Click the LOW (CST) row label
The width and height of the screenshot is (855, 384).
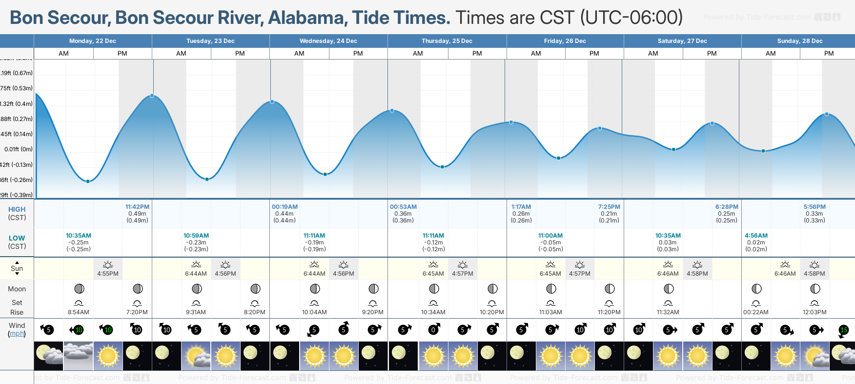[x=17, y=242]
